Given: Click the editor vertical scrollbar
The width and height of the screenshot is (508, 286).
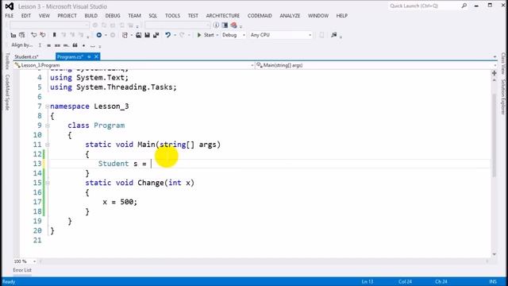Looking at the screenshot, I should [494, 136].
